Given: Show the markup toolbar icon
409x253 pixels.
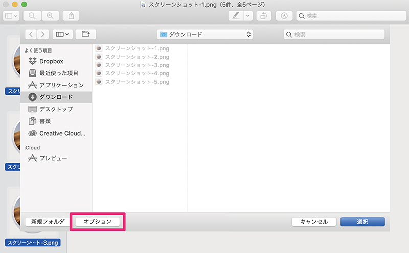Looking at the screenshot, I should tap(284, 16).
